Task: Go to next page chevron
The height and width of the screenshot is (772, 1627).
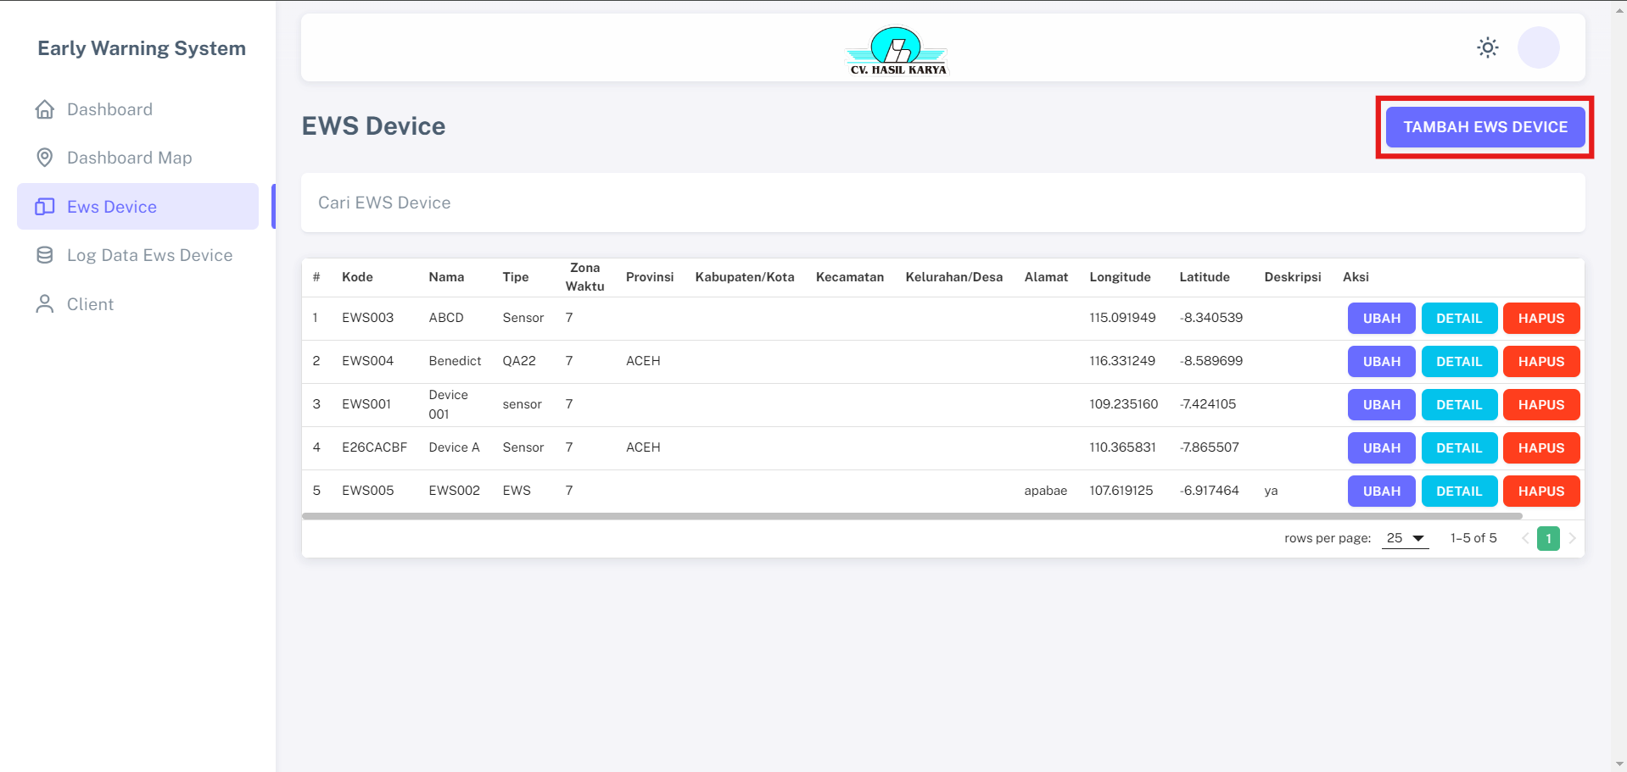Action: (x=1572, y=538)
